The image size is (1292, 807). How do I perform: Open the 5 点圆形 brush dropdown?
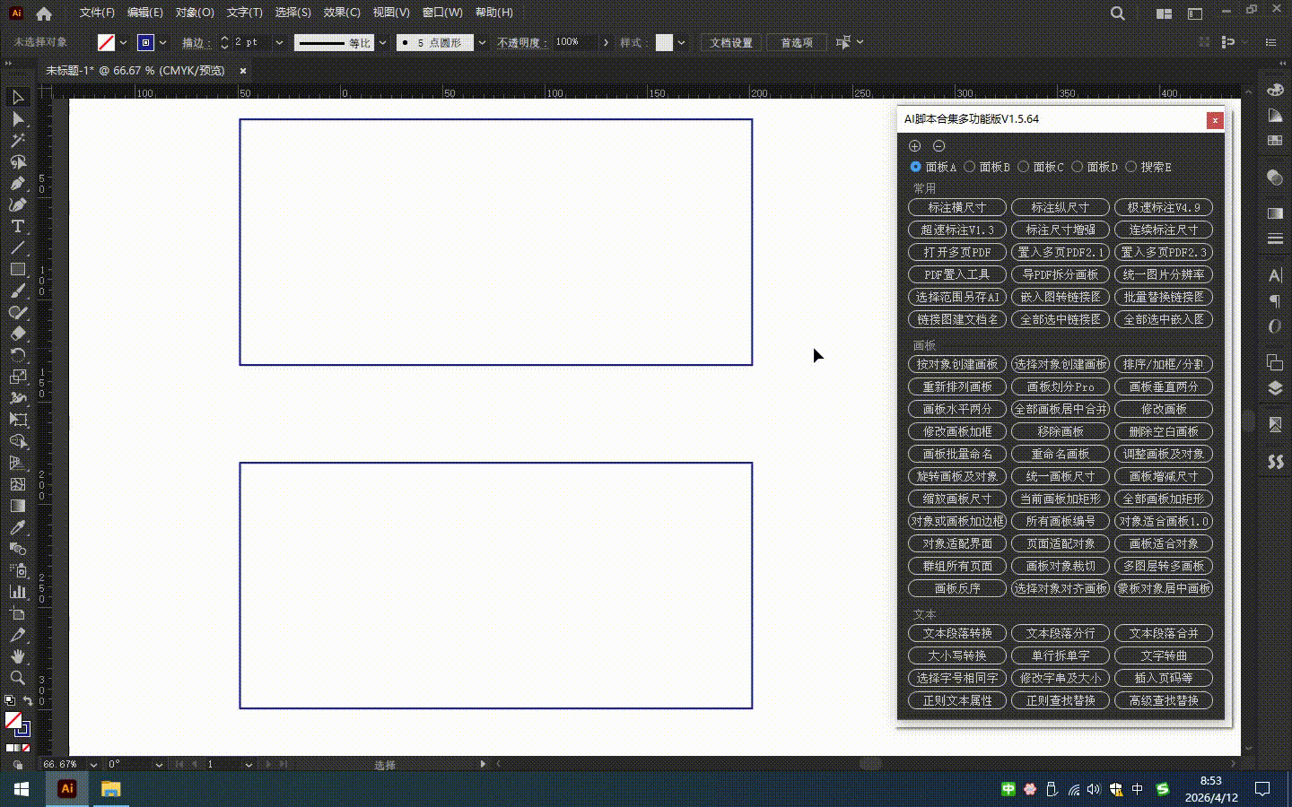pyautogui.click(x=482, y=42)
